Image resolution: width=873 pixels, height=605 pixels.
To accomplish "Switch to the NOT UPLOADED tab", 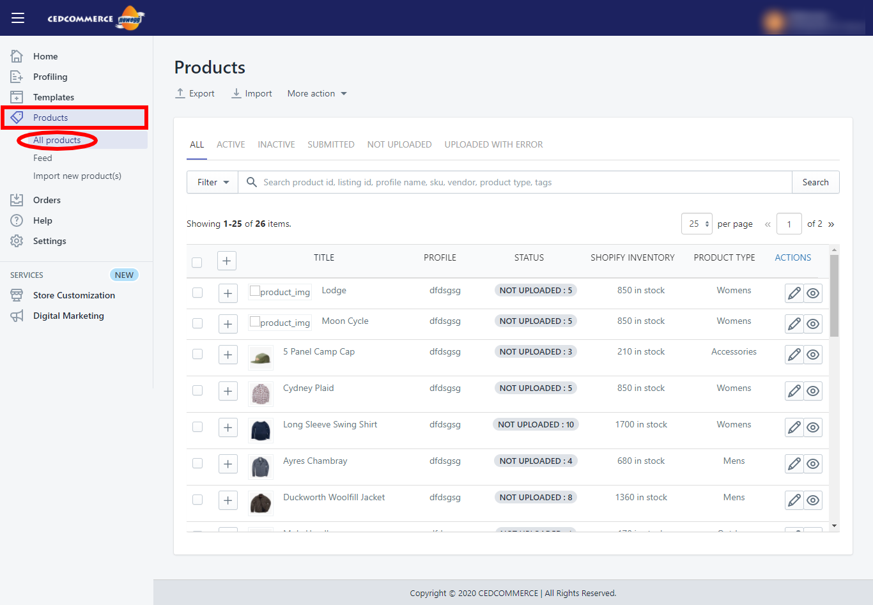I will pyautogui.click(x=399, y=144).
